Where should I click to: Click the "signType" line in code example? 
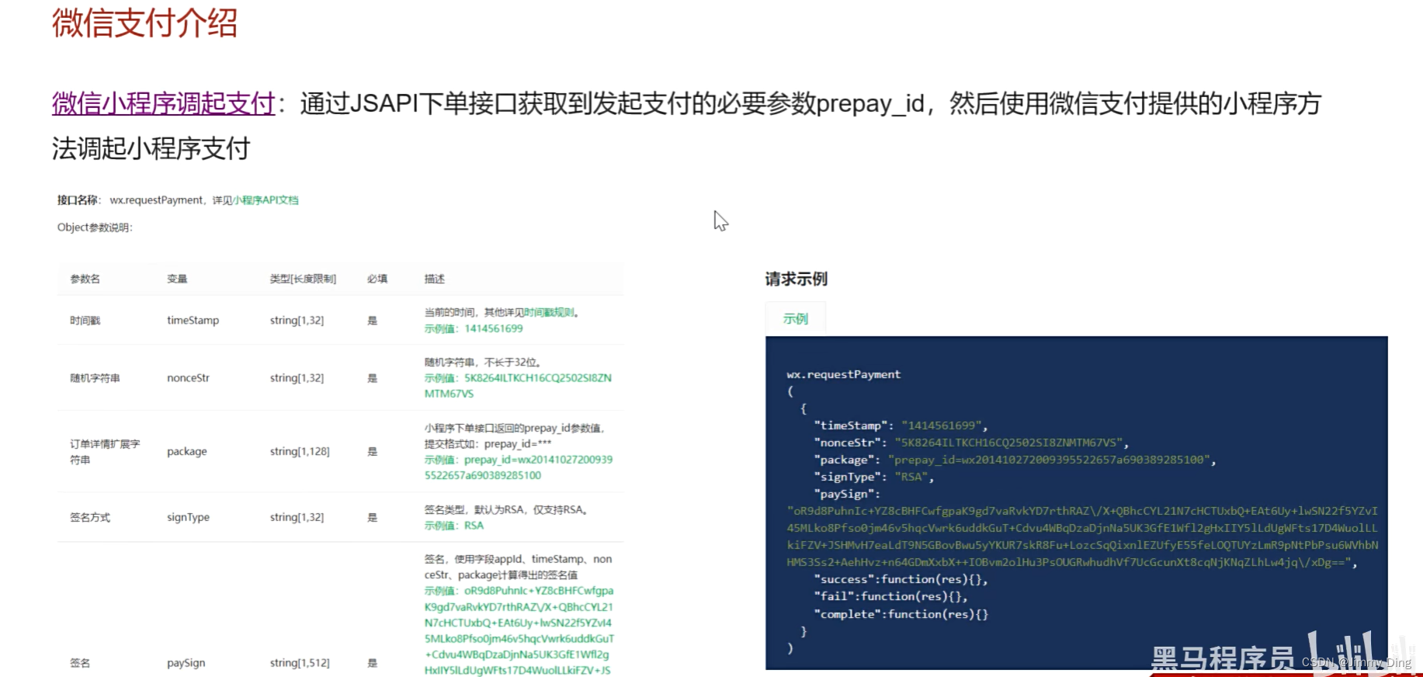pos(874,477)
